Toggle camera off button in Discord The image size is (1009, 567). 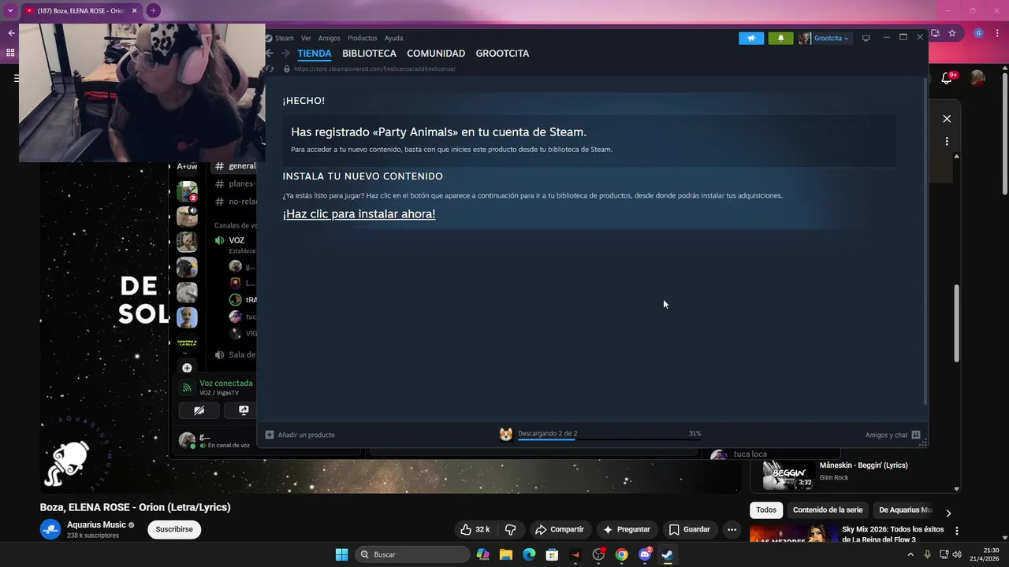point(199,410)
